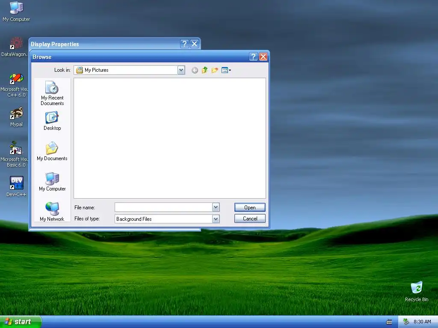Click the File name input field
Viewport: 438px width, 328px height.
[164, 207]
